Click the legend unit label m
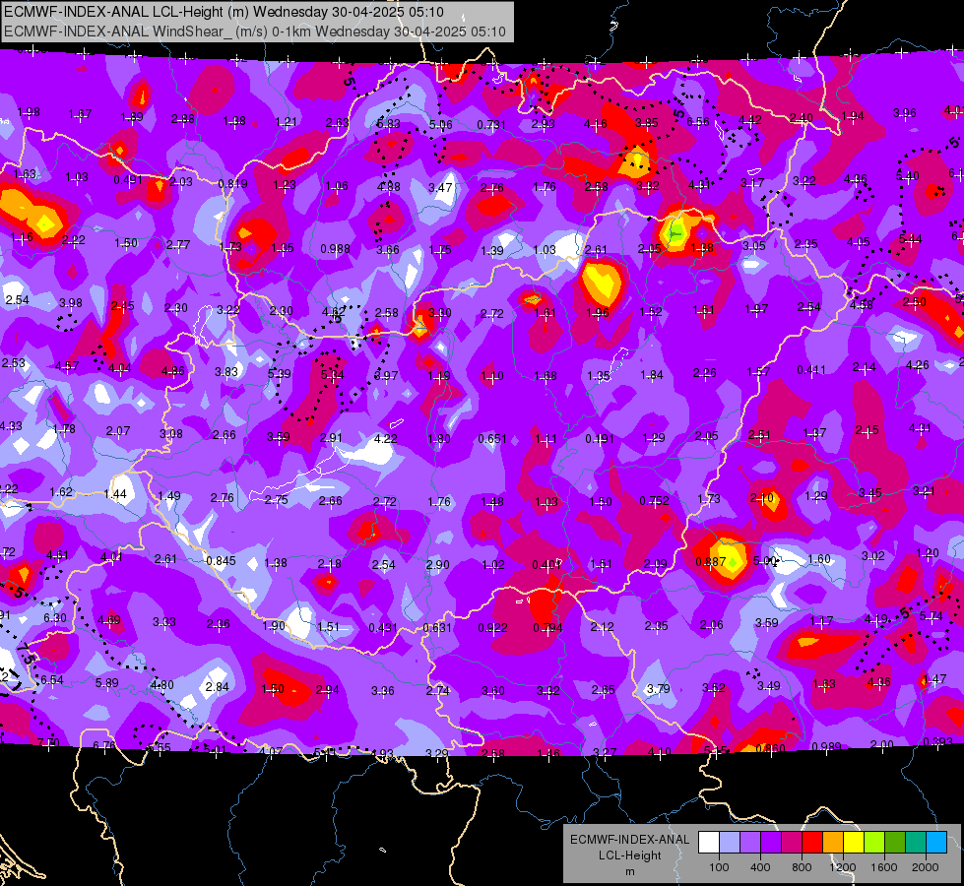 629,871
